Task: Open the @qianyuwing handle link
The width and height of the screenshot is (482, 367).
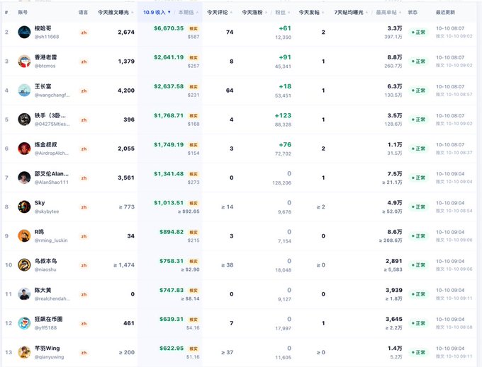Action: tap(49, 357)
